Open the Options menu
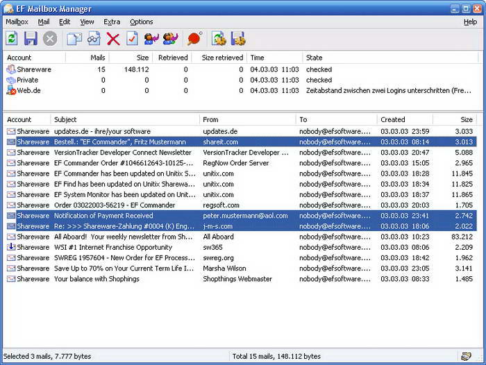Screen dimensions: 486x365 [141, 22]
